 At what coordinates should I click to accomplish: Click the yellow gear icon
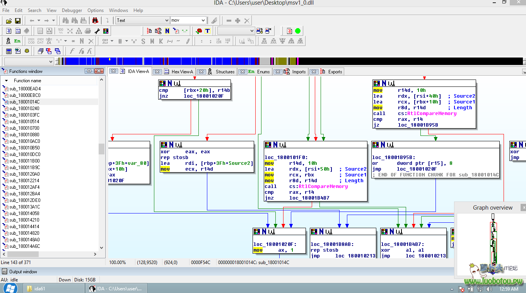pos(27,51)
